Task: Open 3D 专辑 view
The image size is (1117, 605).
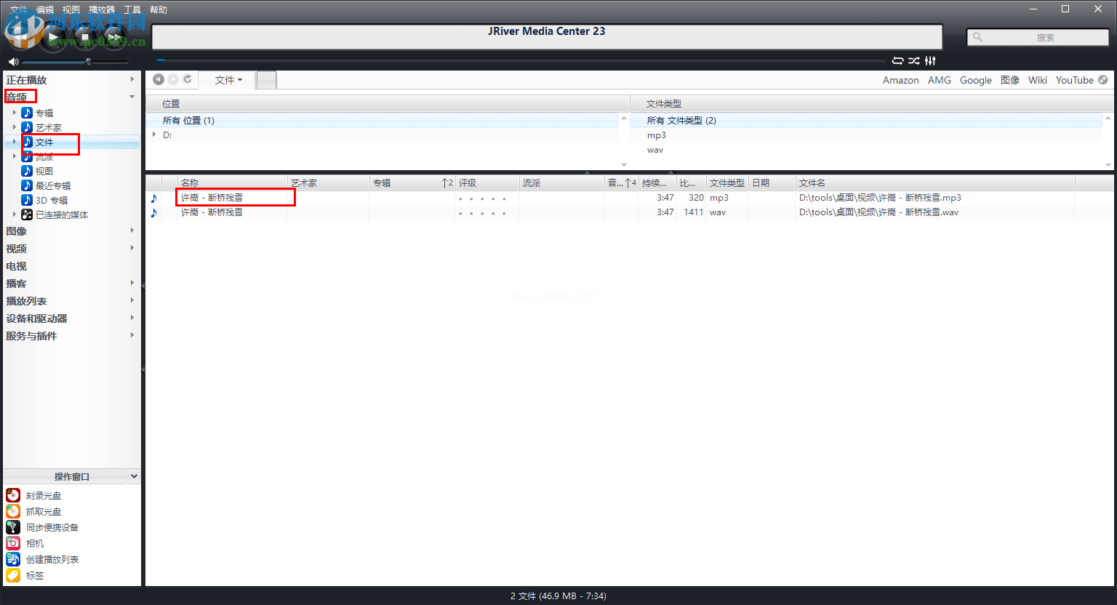Action: [x=52, y=200]
